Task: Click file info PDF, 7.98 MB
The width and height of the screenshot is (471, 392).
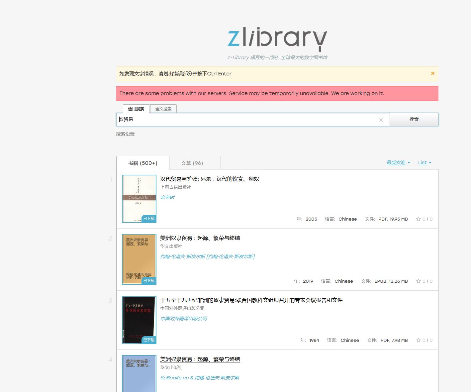Action: click(x=394, y=340)
